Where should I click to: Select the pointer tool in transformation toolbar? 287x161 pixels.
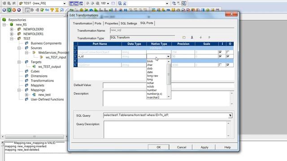[27, 10]
